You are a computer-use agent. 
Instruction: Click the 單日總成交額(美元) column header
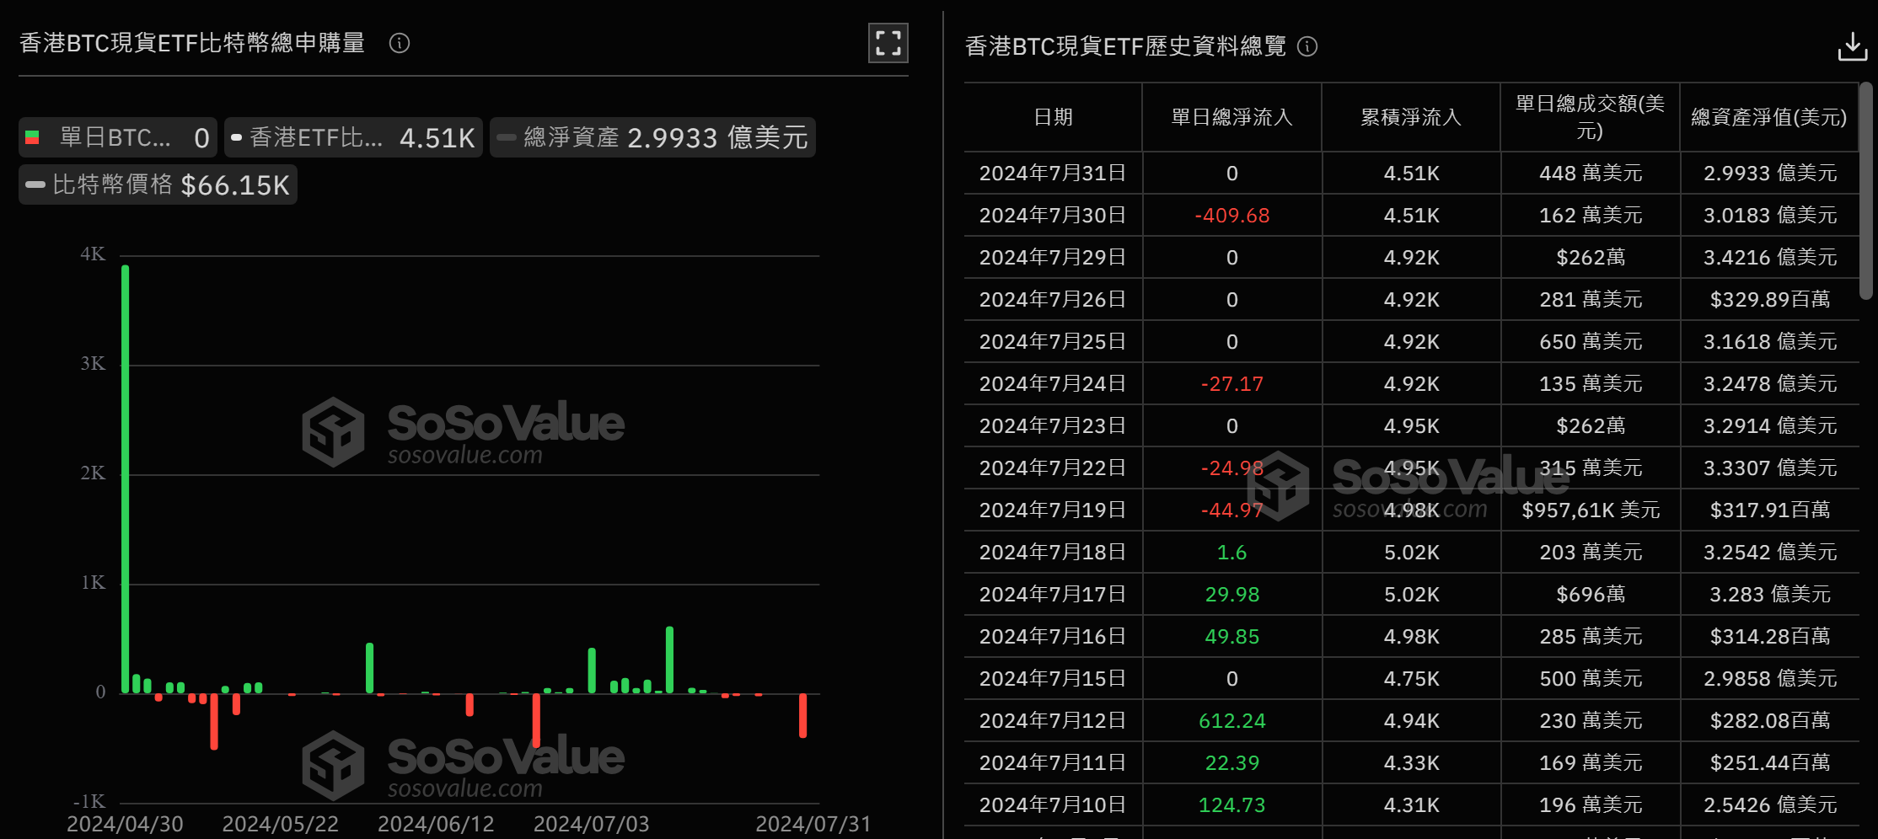tap(1590, 117)
